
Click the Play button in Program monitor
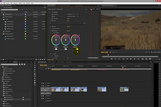pyautogui.click(x=131, y=59)
